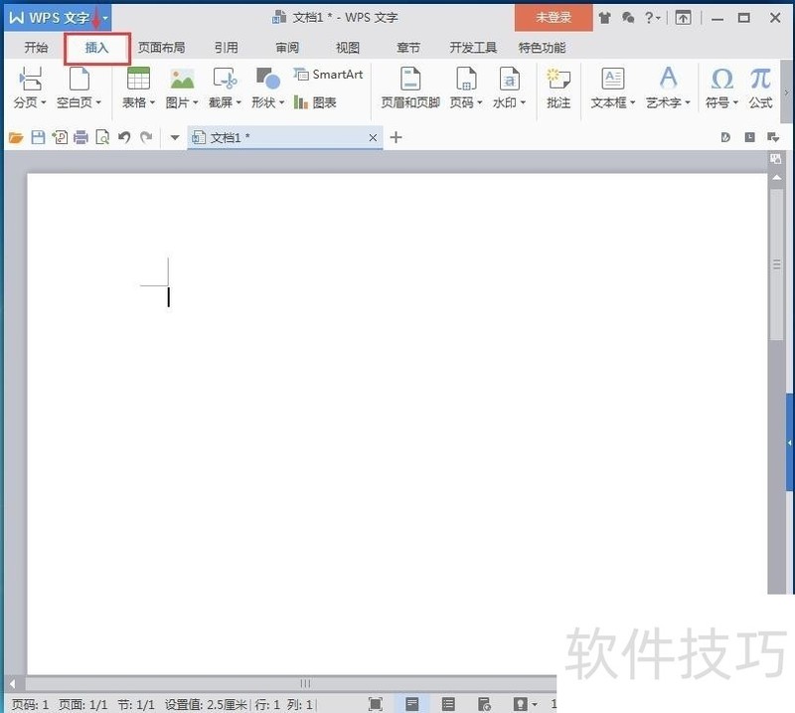Insert a symbol with 符号 omega icon
795x713 pixels.
[722, 79]
